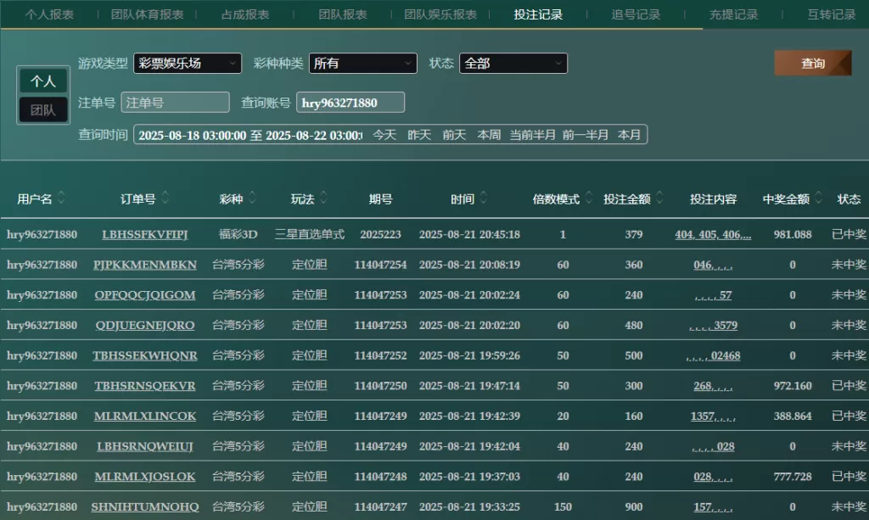Open order QDJUEGNEJQRO
This screenshot has width=869, height=520.
coord(144,325)
